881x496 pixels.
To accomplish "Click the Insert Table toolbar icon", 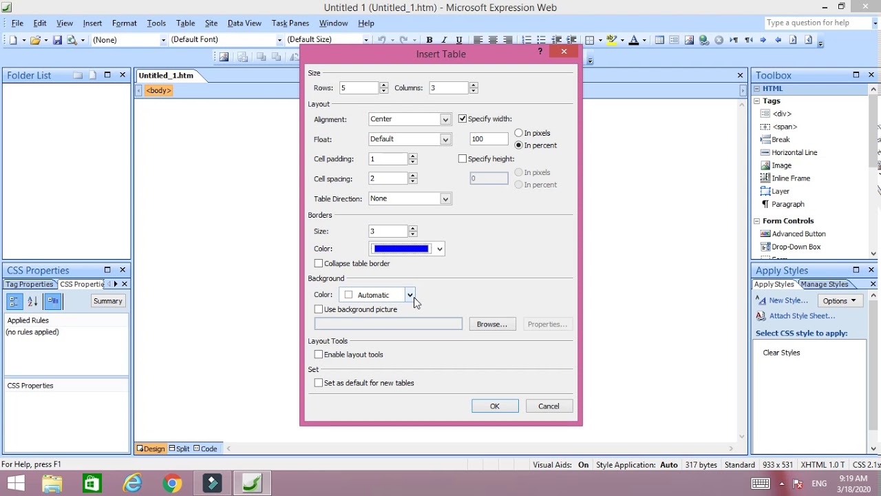I will tap(659, 40).
